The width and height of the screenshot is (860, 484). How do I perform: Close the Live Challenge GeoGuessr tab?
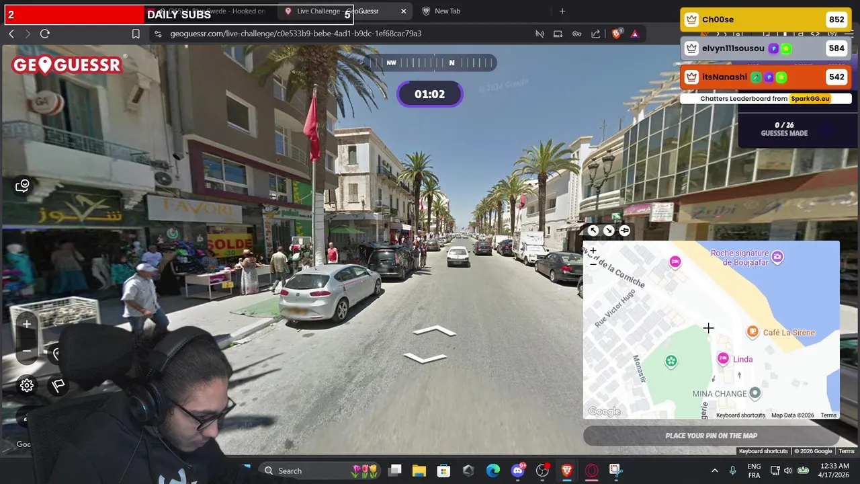(x=403, y=11)
